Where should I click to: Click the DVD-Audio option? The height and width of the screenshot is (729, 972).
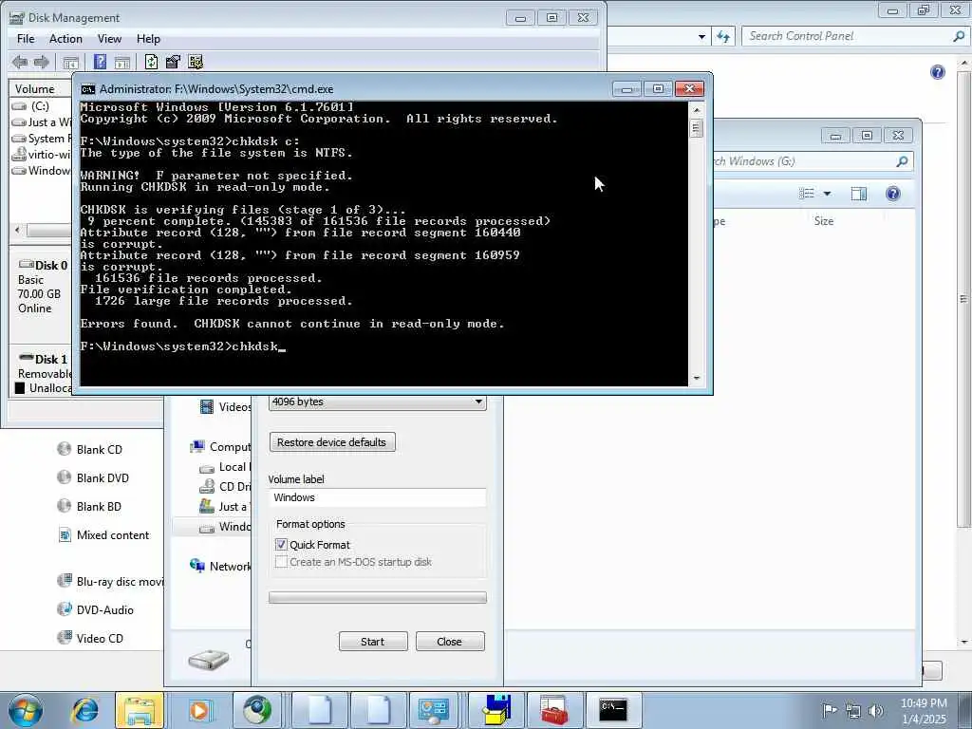(96, 610)
